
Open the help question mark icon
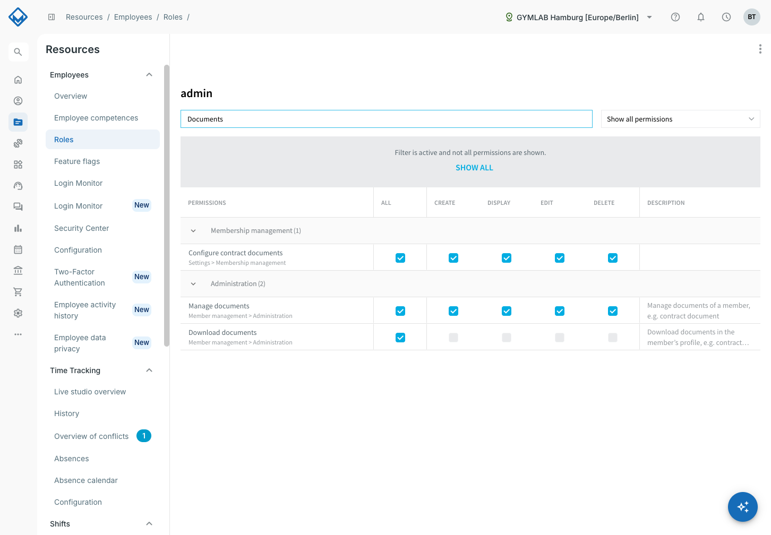coord(675,17)
